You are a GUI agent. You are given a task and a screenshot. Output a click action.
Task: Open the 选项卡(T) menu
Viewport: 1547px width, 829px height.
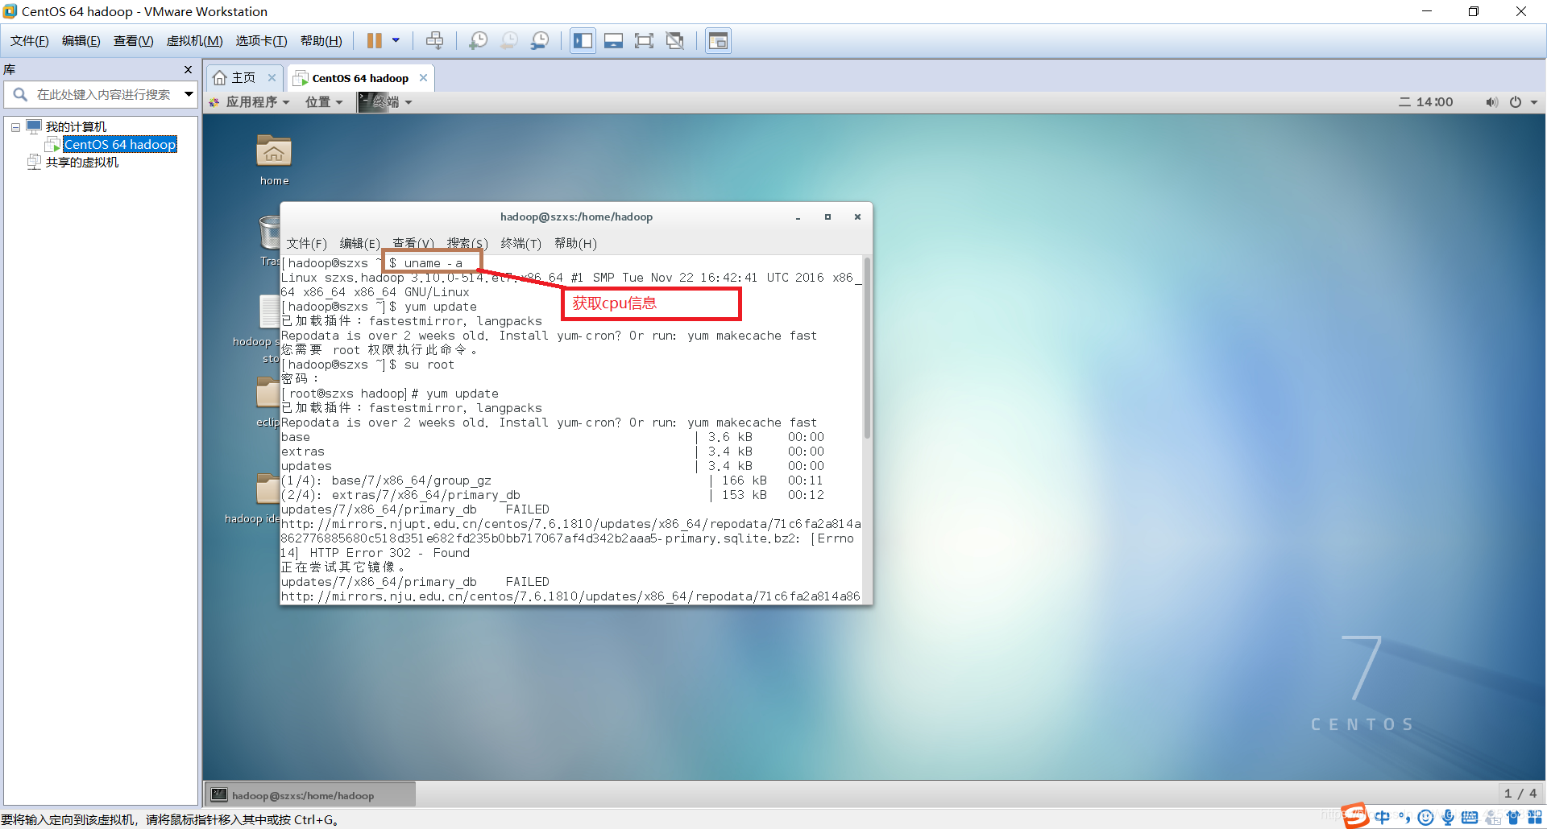[x=262, y=41]
